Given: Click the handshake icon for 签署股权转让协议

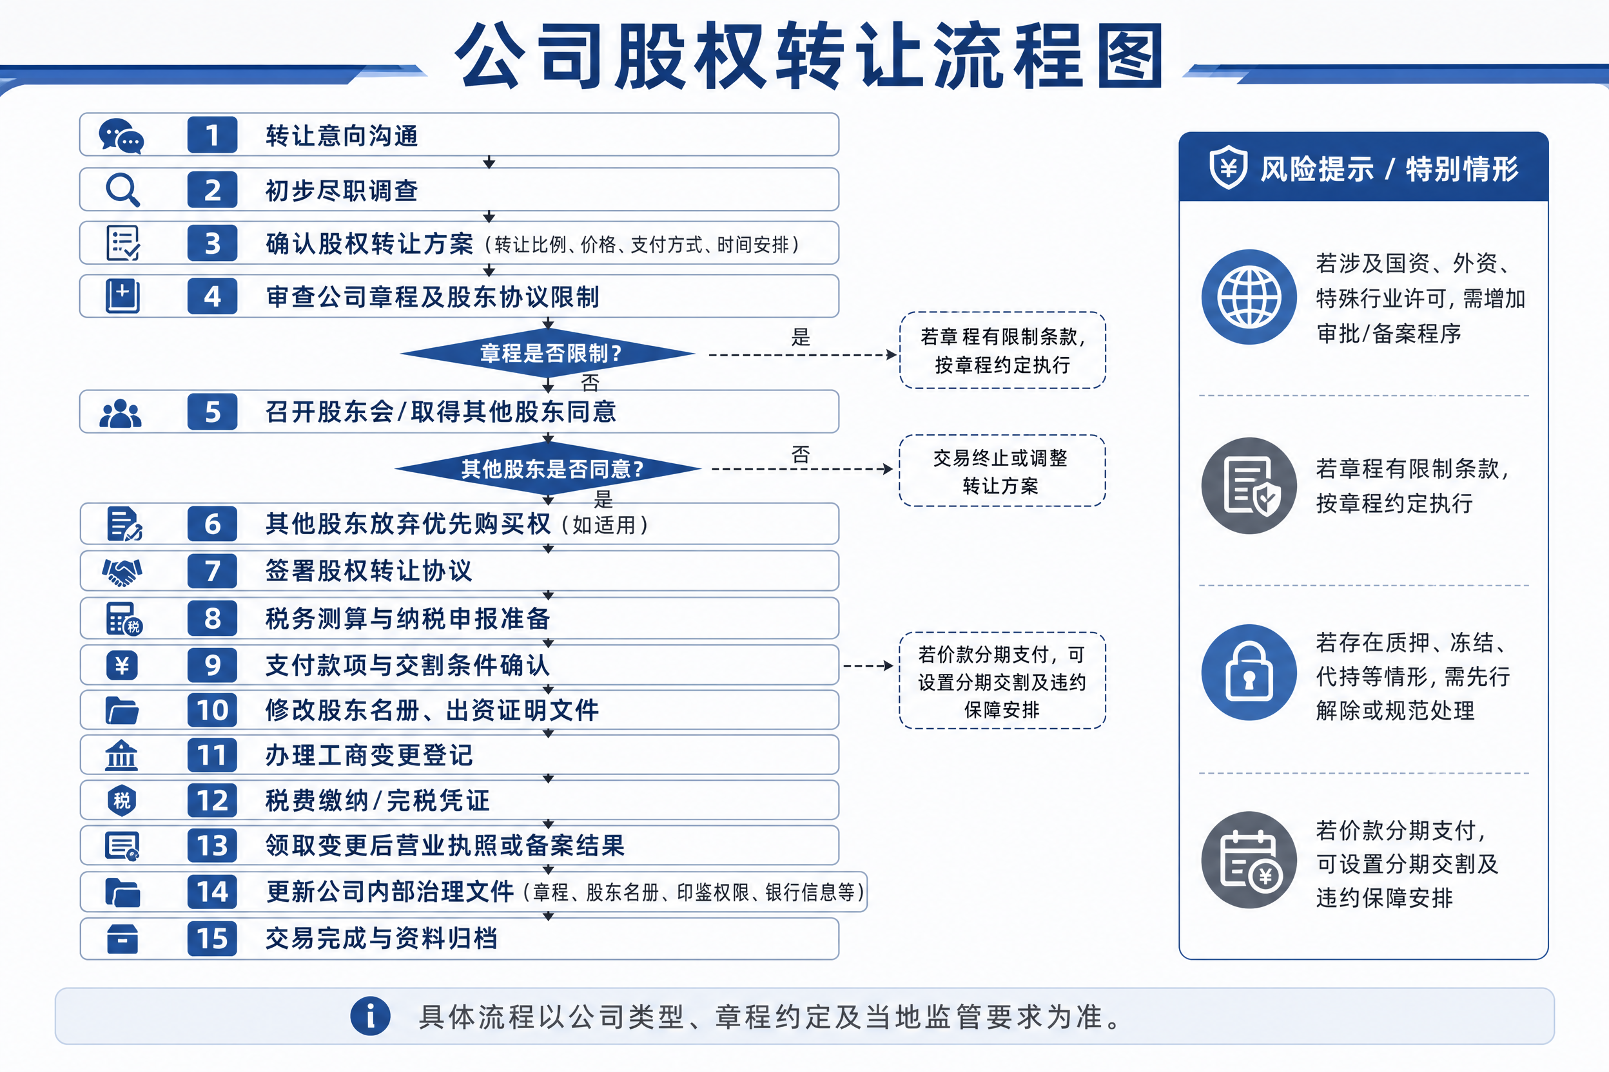Looking at the screenshot, I should click(122, 571).
